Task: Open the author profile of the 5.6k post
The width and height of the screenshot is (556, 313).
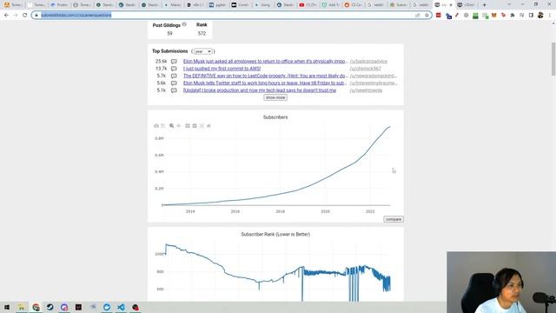Action: tap(374, 83)
